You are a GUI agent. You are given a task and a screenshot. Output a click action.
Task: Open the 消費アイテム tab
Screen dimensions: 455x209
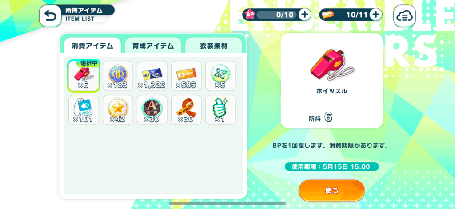click(92, 46)
